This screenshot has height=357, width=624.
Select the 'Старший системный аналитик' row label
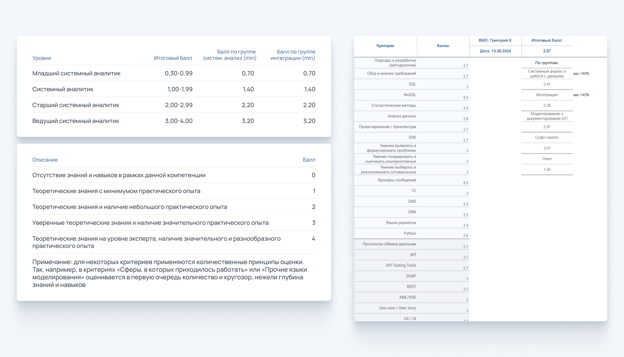(76, 105)
